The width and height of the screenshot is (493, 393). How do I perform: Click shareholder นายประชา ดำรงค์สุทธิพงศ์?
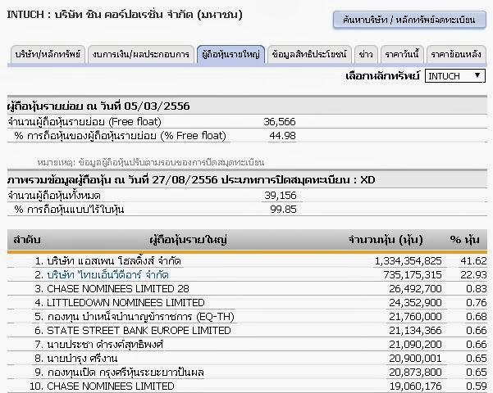coord(105,345)
